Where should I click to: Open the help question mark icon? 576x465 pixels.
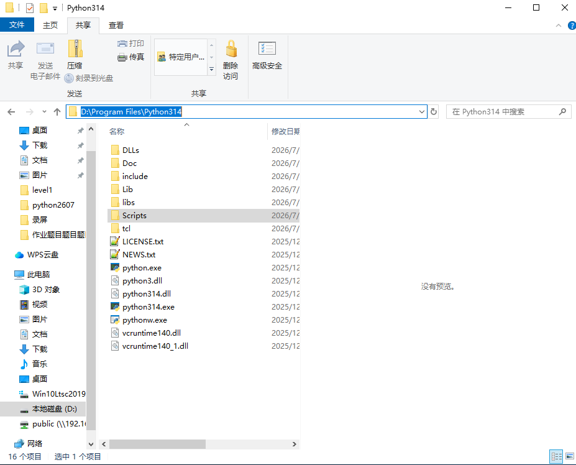(572, 25)
